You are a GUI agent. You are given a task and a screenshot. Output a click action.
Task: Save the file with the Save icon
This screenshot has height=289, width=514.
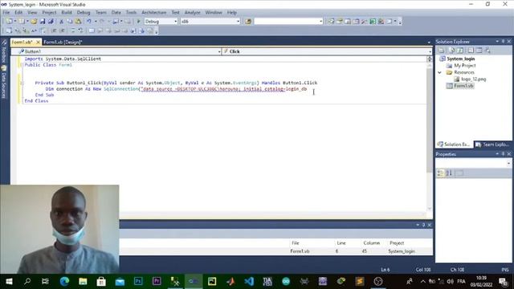(43, 22)
